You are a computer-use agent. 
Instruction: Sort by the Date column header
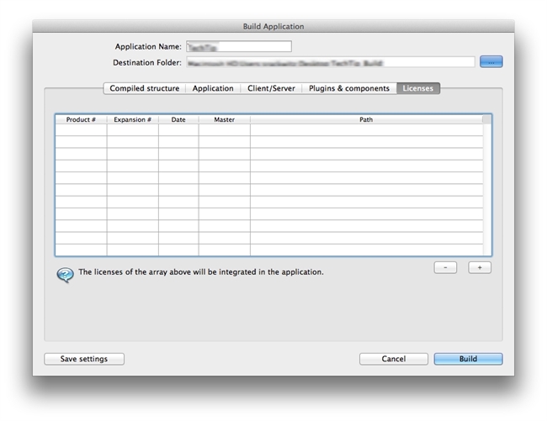[178, 120]
